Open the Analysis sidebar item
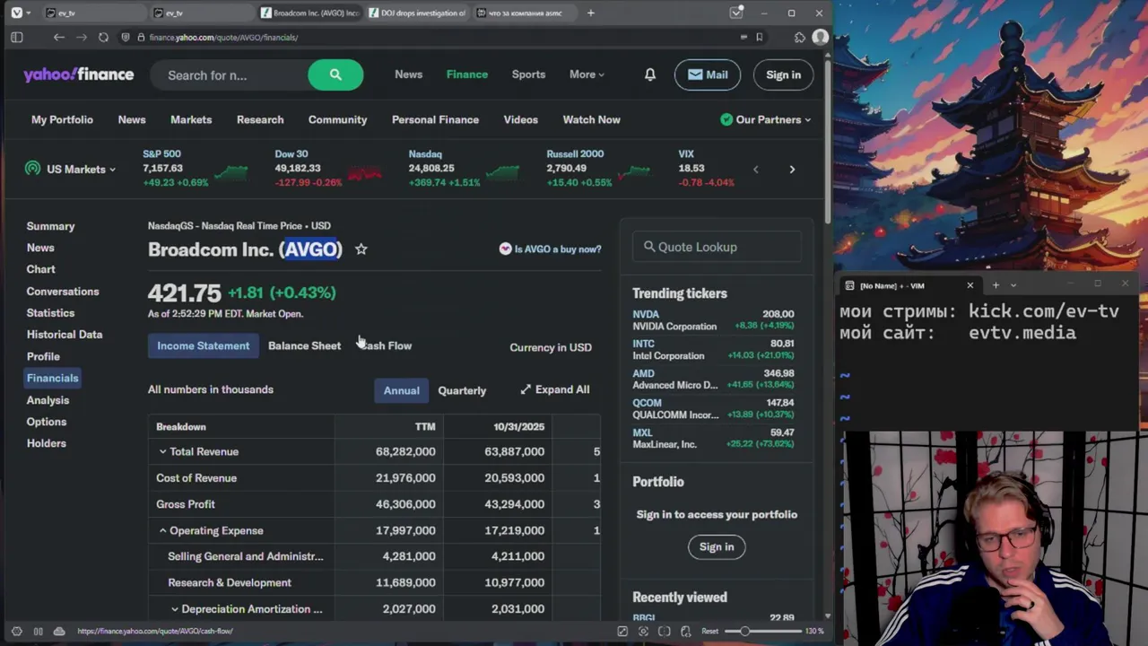 click(48, 400)
